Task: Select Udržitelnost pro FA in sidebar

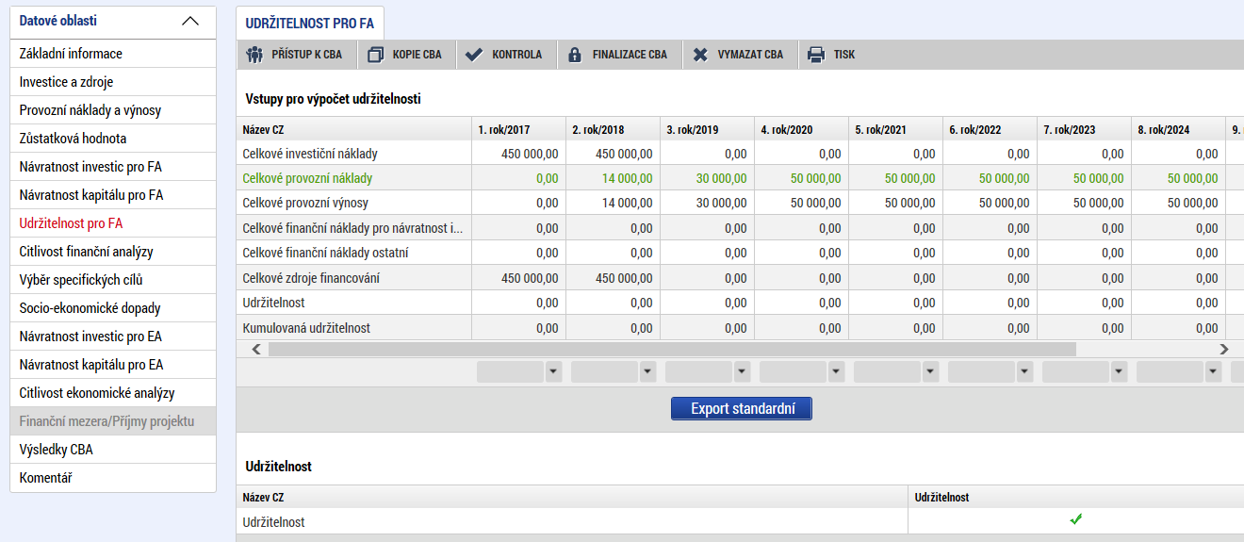Action: (x=113, y=223)
